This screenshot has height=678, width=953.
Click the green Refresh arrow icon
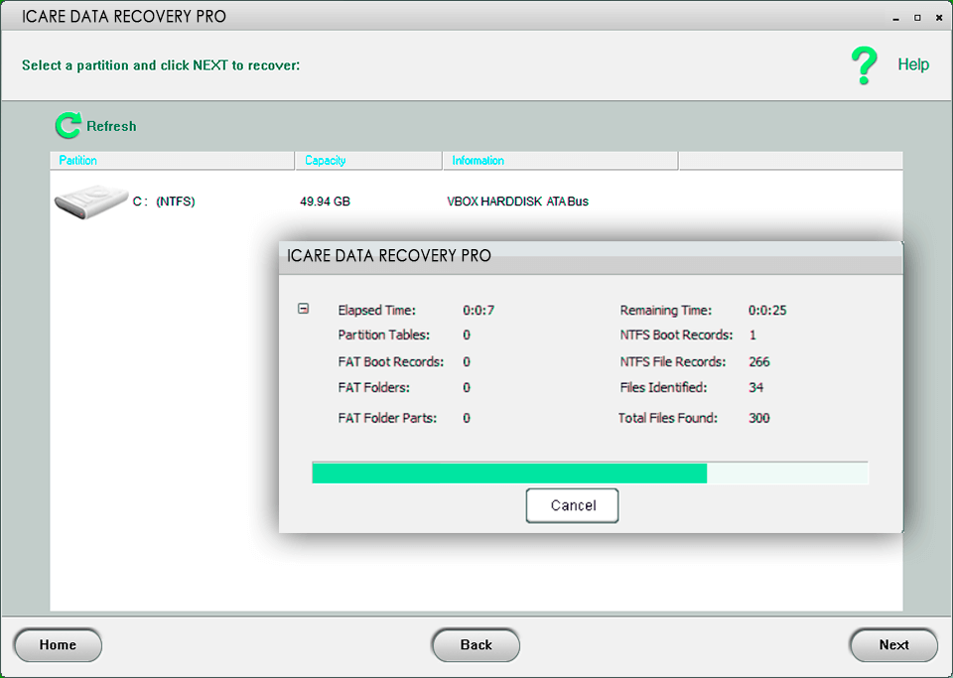point(68,126)
